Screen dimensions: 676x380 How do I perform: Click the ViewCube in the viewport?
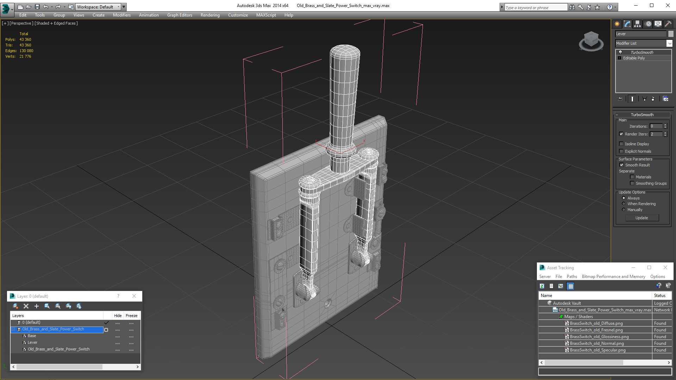point(591,40)
